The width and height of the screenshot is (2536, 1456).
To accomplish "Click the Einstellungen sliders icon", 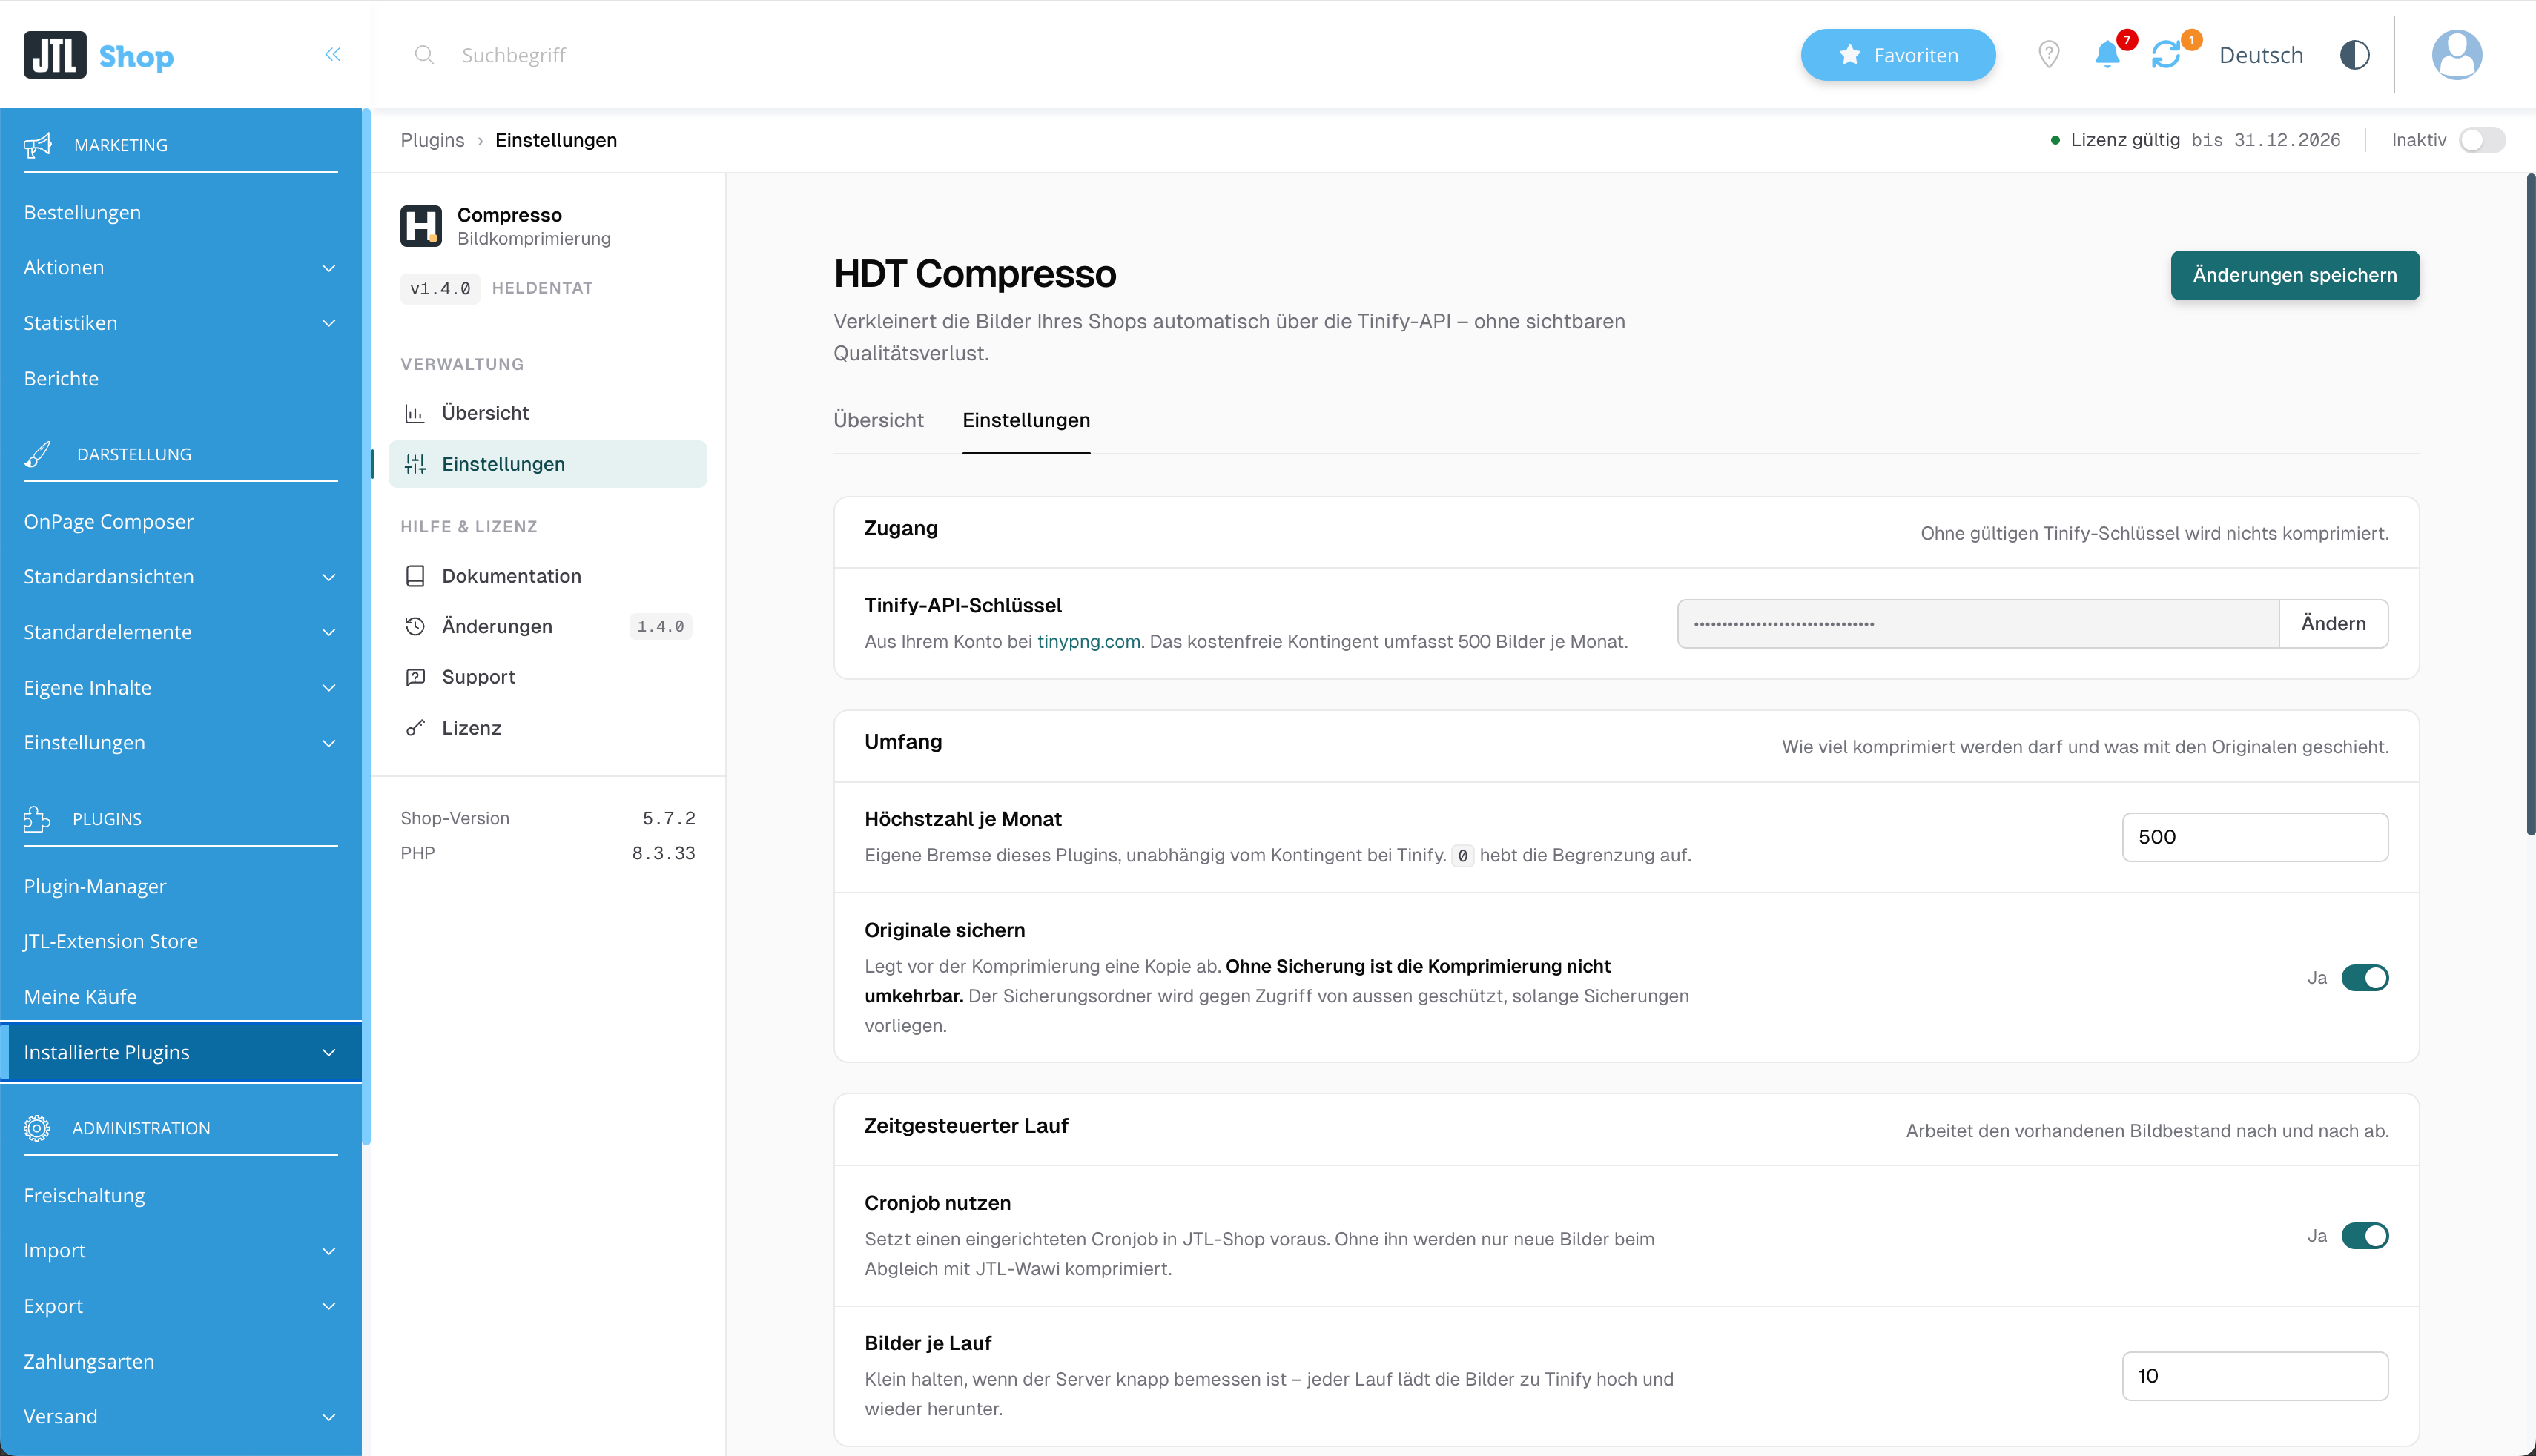I will tap(415, 464).
